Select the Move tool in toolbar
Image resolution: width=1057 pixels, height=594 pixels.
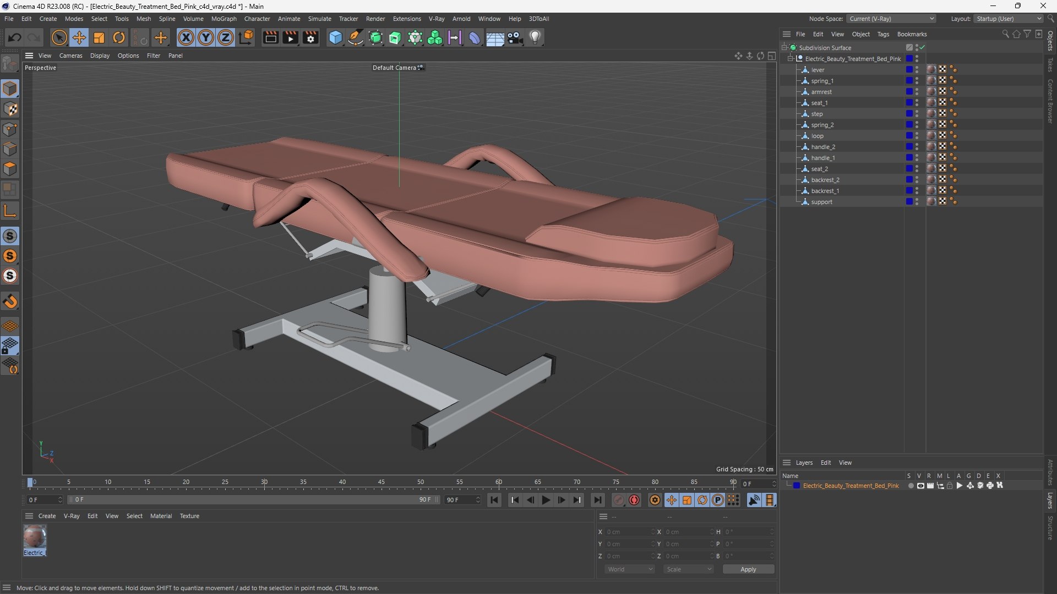tap(79, 37)
